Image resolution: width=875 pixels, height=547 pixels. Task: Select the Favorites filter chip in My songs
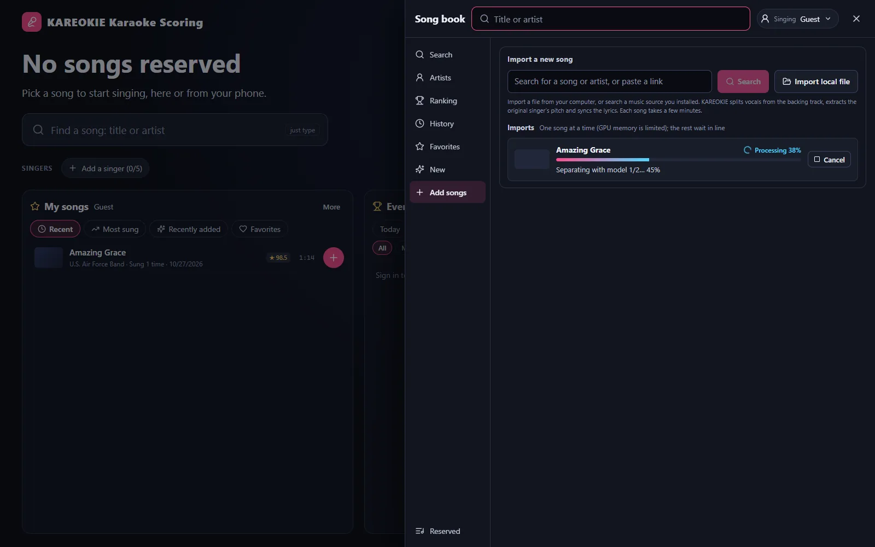[260, 229]
